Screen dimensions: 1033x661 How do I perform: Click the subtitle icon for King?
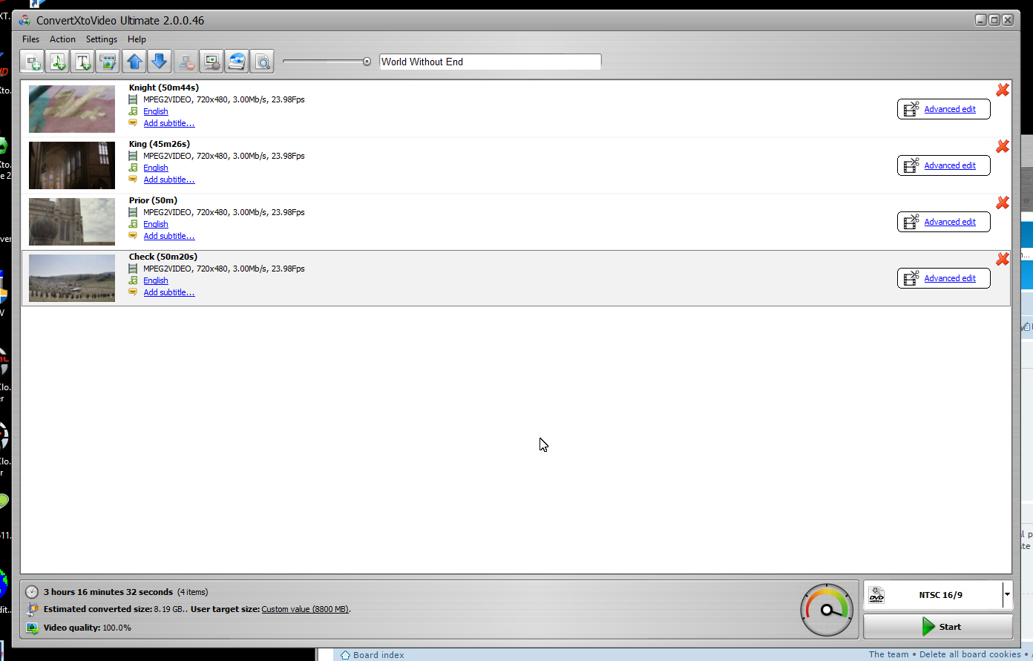(133, 180)
